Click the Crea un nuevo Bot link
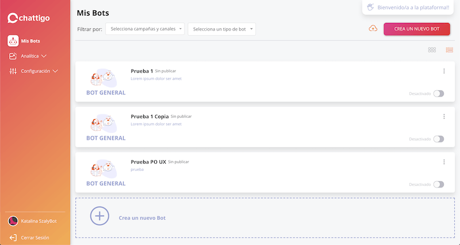The height and width of the screenshot is (245, 460). click(142, 218)
